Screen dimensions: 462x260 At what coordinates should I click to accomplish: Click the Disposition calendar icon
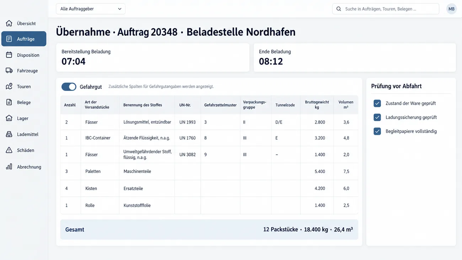[9, 55]
